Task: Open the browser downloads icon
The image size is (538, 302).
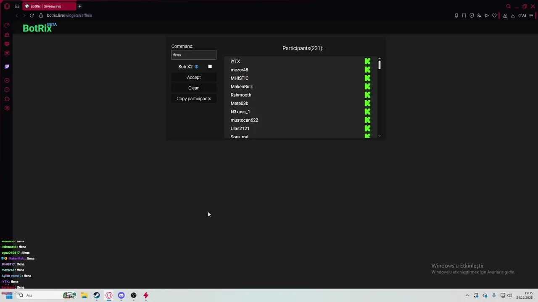Action: point(513,16)
